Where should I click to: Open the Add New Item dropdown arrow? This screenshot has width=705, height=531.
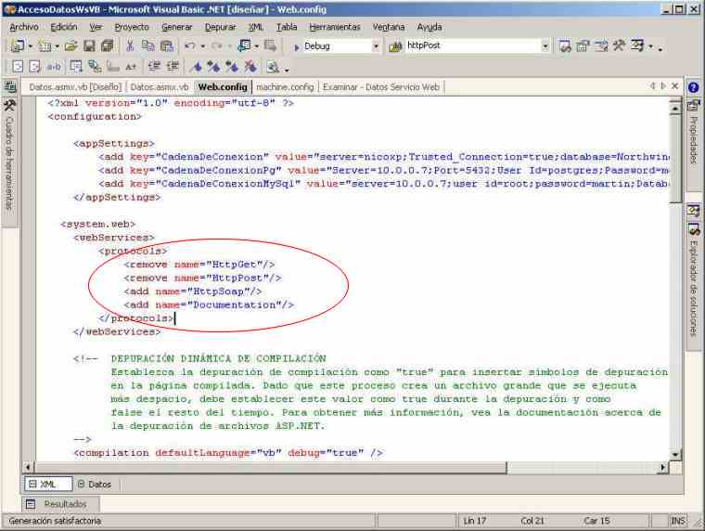57,46
